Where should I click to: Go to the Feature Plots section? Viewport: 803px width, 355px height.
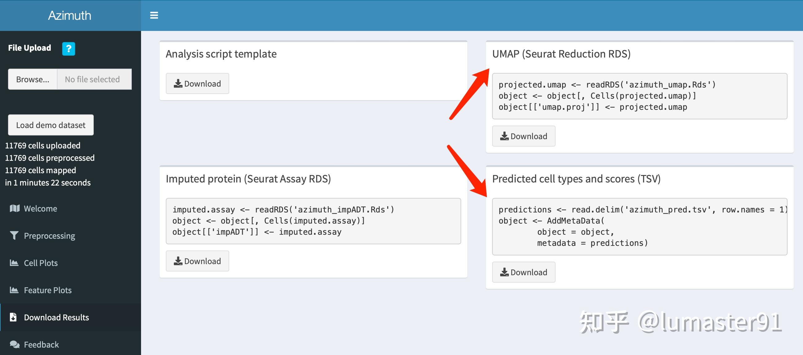pos(48,290)
